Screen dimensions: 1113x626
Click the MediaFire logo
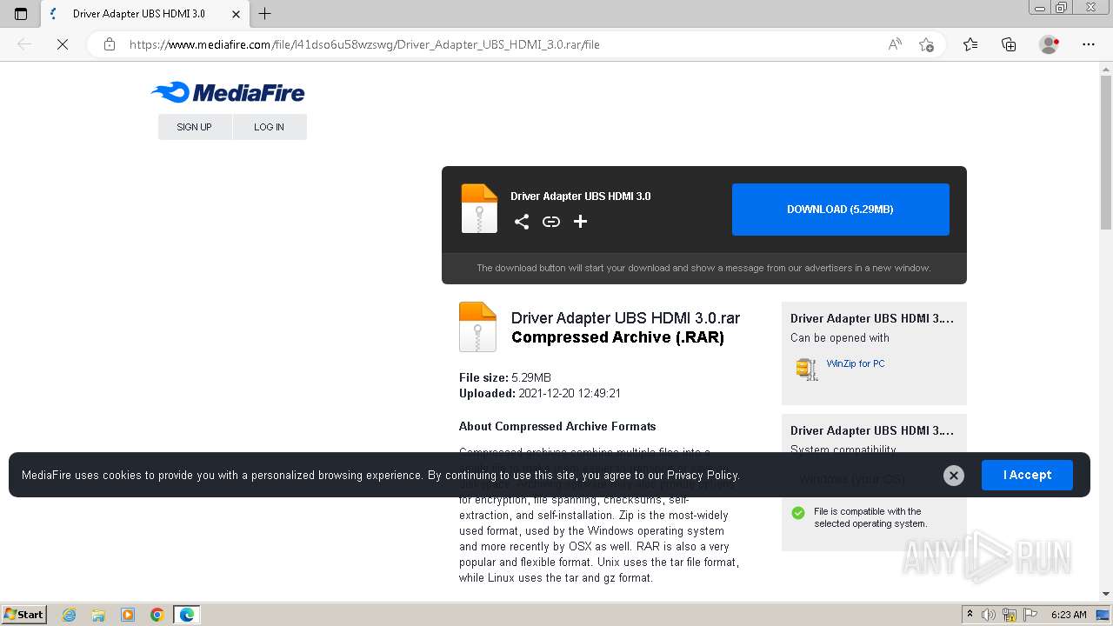228,92
